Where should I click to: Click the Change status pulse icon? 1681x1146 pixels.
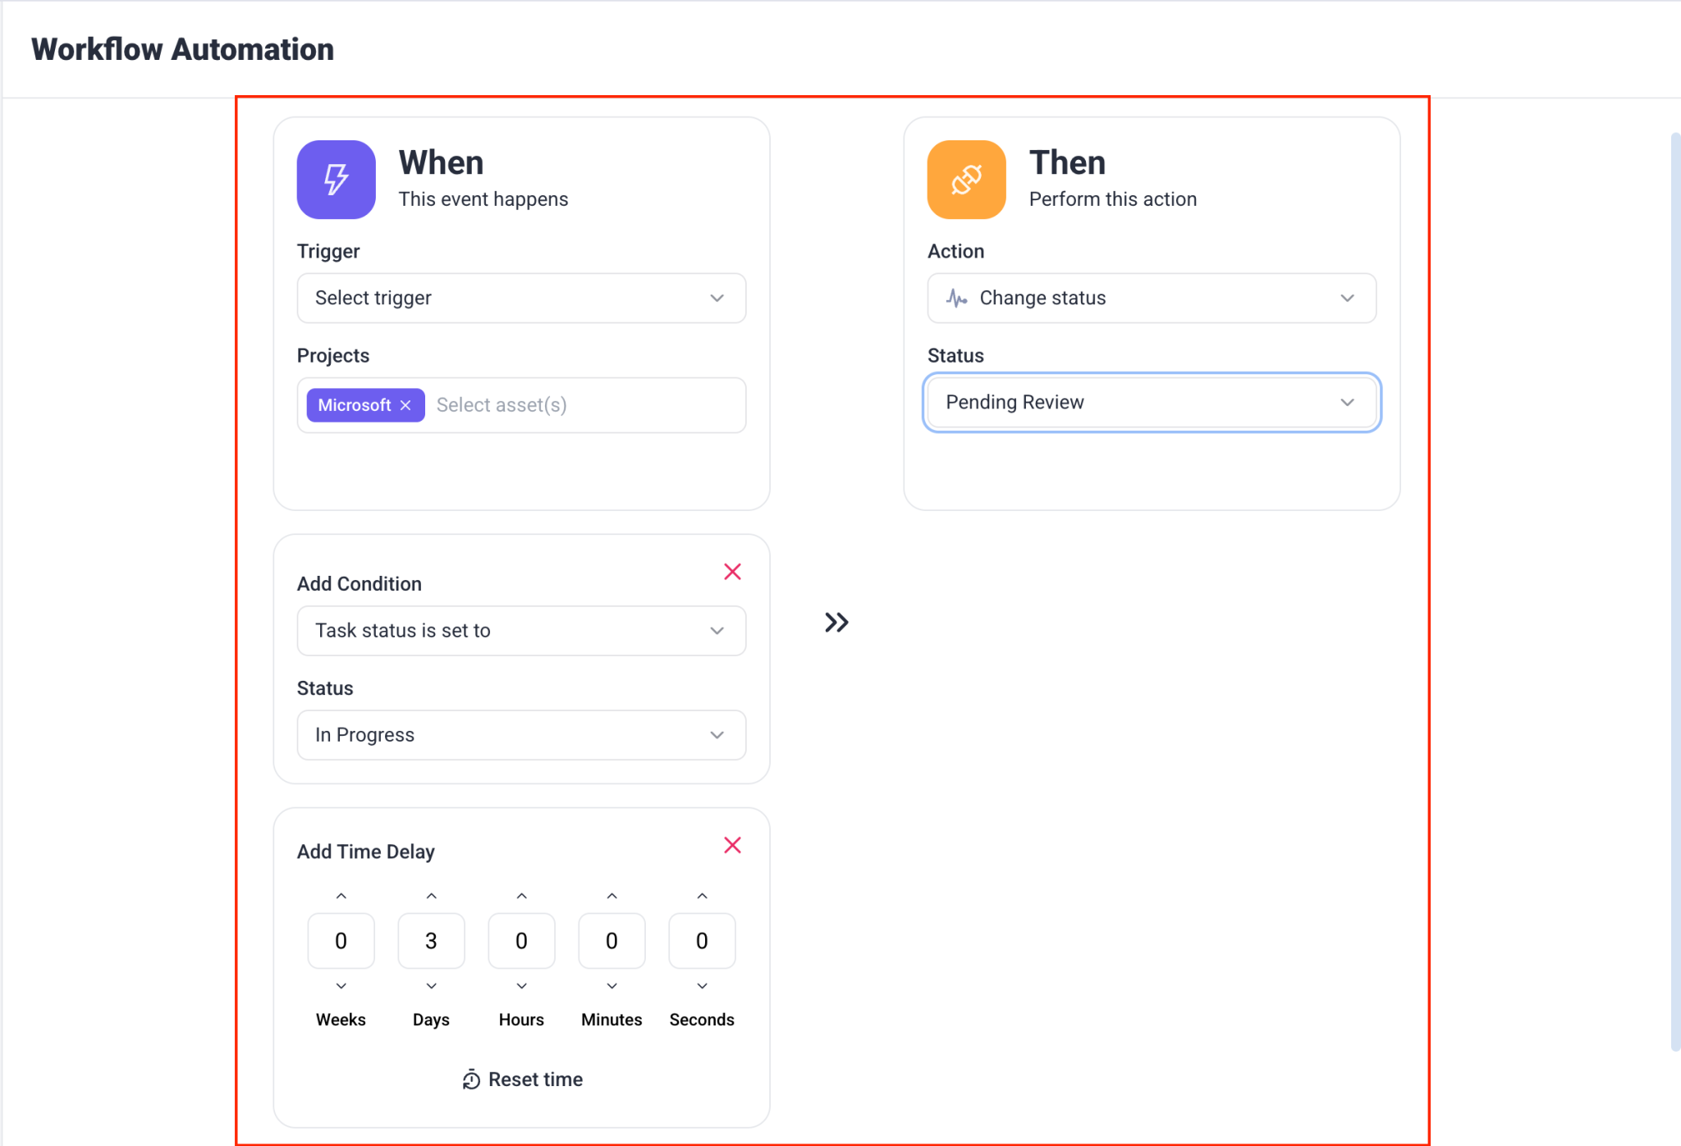click(956, 298)
